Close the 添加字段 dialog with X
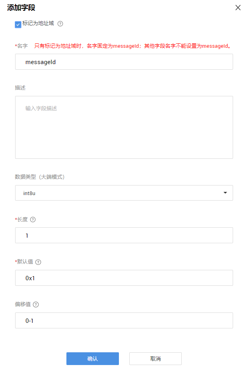The width and height of the screenshot is (243, 371). [238, 8]
